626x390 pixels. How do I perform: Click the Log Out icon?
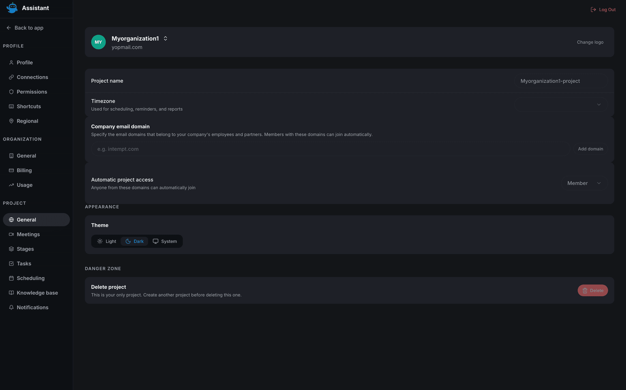click(593, 10)
